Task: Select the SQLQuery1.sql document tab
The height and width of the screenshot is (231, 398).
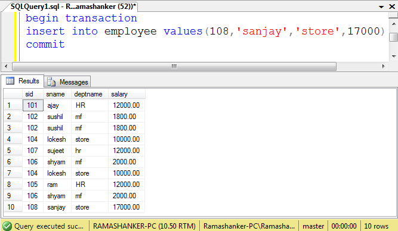Action: coord(73,7)
